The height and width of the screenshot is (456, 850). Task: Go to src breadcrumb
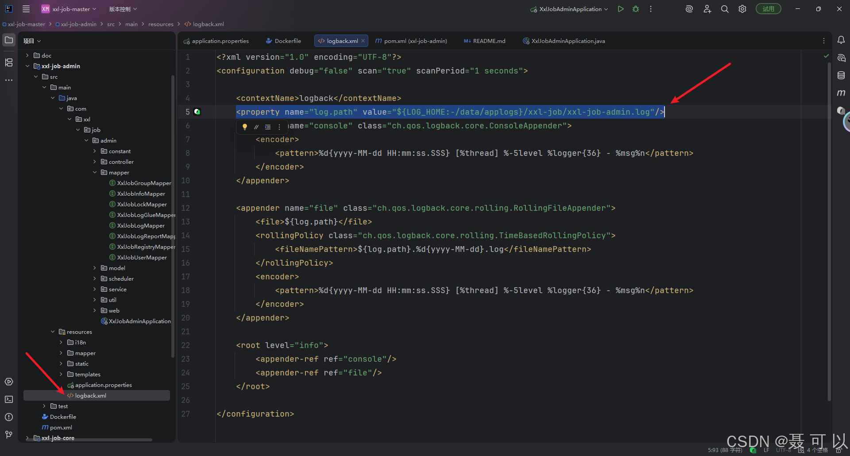(x=111, y=24)
